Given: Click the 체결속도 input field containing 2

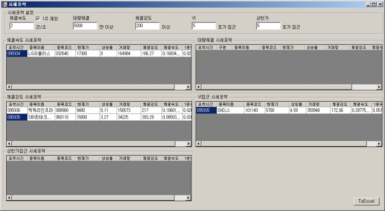Looking at the screenshot, I should (21, 26).
